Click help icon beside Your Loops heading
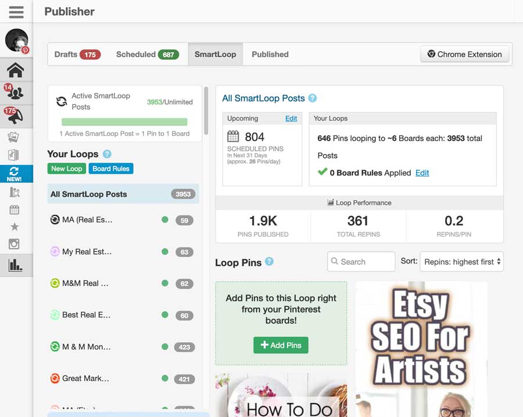 107,154
